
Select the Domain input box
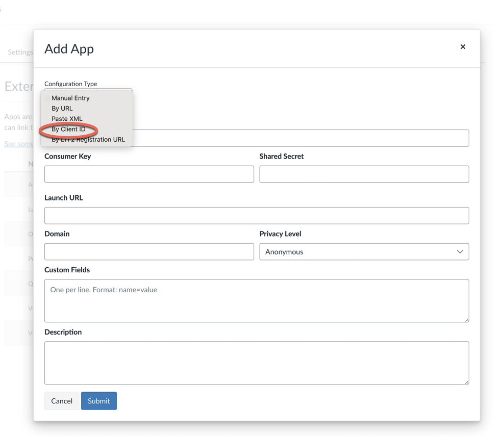(x=148, y=251)
